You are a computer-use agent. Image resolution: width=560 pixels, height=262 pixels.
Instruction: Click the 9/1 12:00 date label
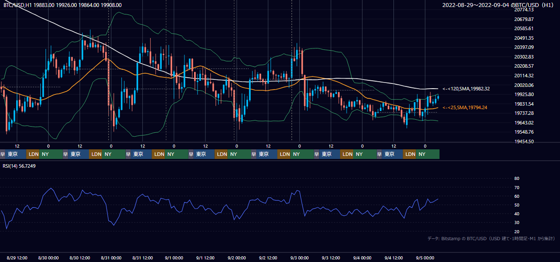205,258
